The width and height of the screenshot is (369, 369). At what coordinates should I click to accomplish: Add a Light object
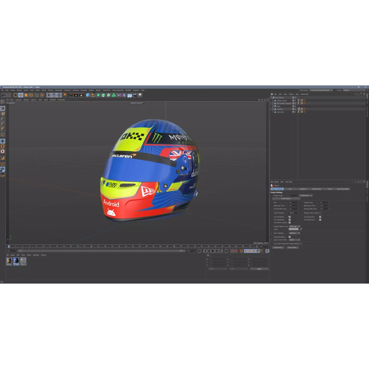(x=140, y=95)
